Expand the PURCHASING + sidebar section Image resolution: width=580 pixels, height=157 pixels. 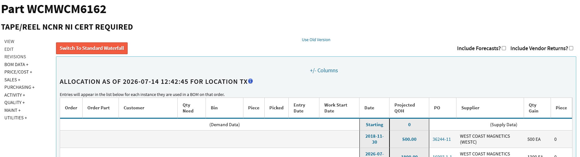[19, 87]
